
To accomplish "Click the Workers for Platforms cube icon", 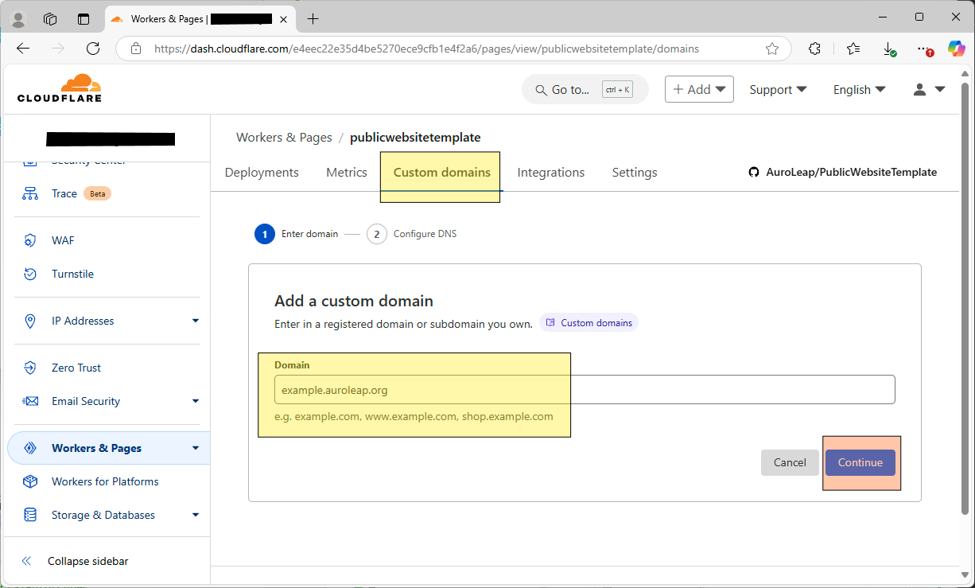I will tap(30, 481).
